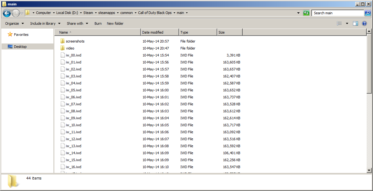Select the iw_08.iwd file icon
This screenshot has height=191, width=373.
63,111
